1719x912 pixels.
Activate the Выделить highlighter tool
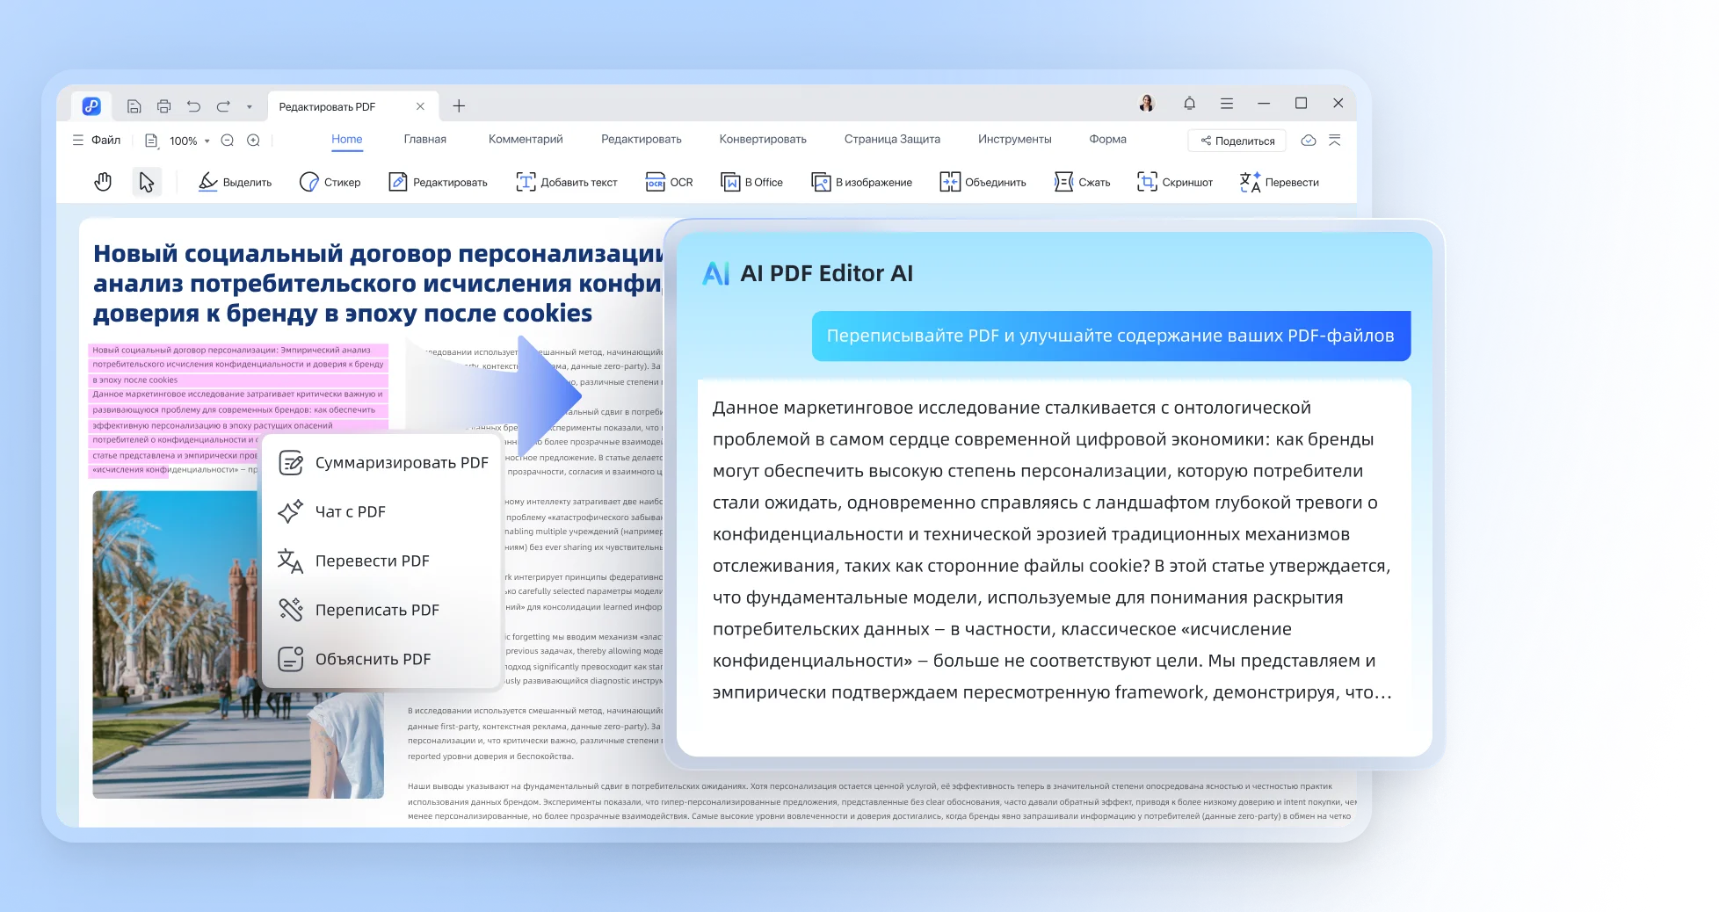tap(236, 182)
